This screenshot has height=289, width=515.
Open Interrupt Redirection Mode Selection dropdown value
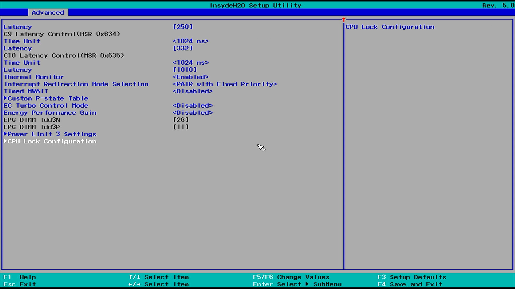[x=225, y=84]
